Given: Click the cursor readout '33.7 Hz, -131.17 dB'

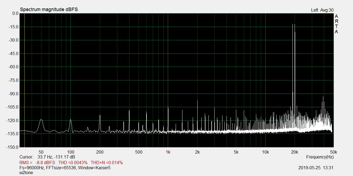Looking at the screenshot, I should tap(56, 157).
